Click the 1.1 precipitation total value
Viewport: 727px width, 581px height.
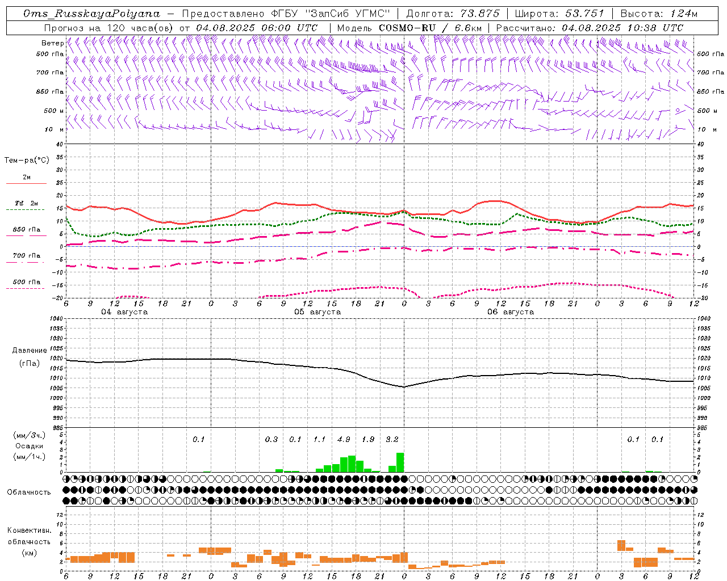319,439
